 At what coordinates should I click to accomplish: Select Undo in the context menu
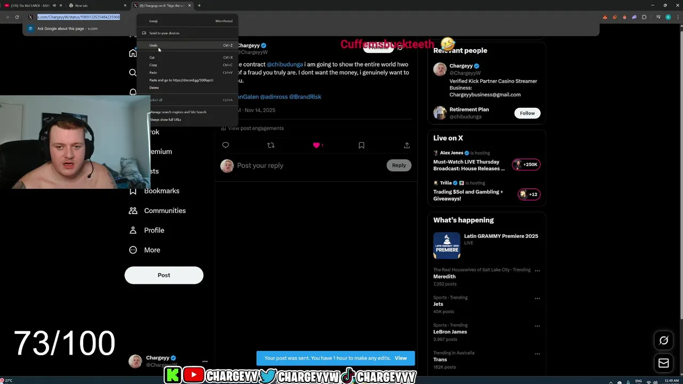tap(187, 45)
